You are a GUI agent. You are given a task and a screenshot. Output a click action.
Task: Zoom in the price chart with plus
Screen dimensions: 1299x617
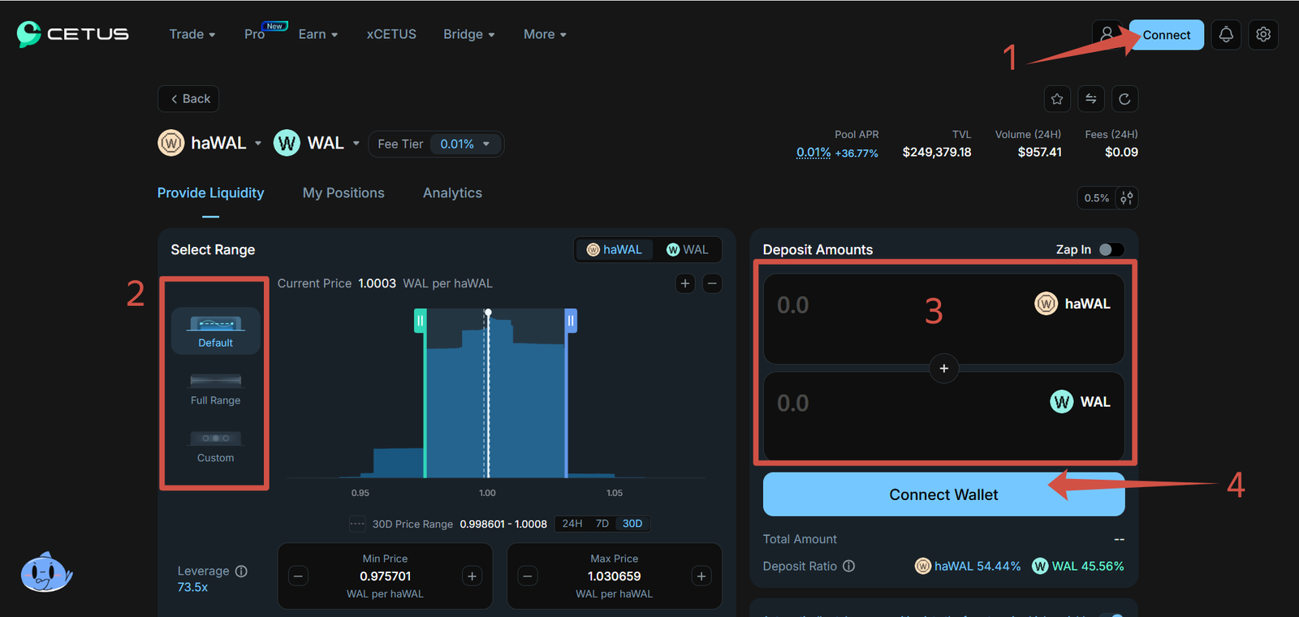pyautogui.click(x=685, y=283)
